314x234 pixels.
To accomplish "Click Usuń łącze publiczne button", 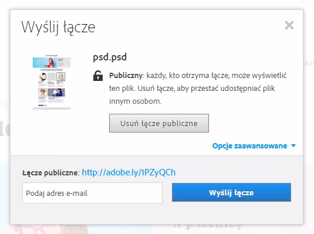I will coord(159,123).
